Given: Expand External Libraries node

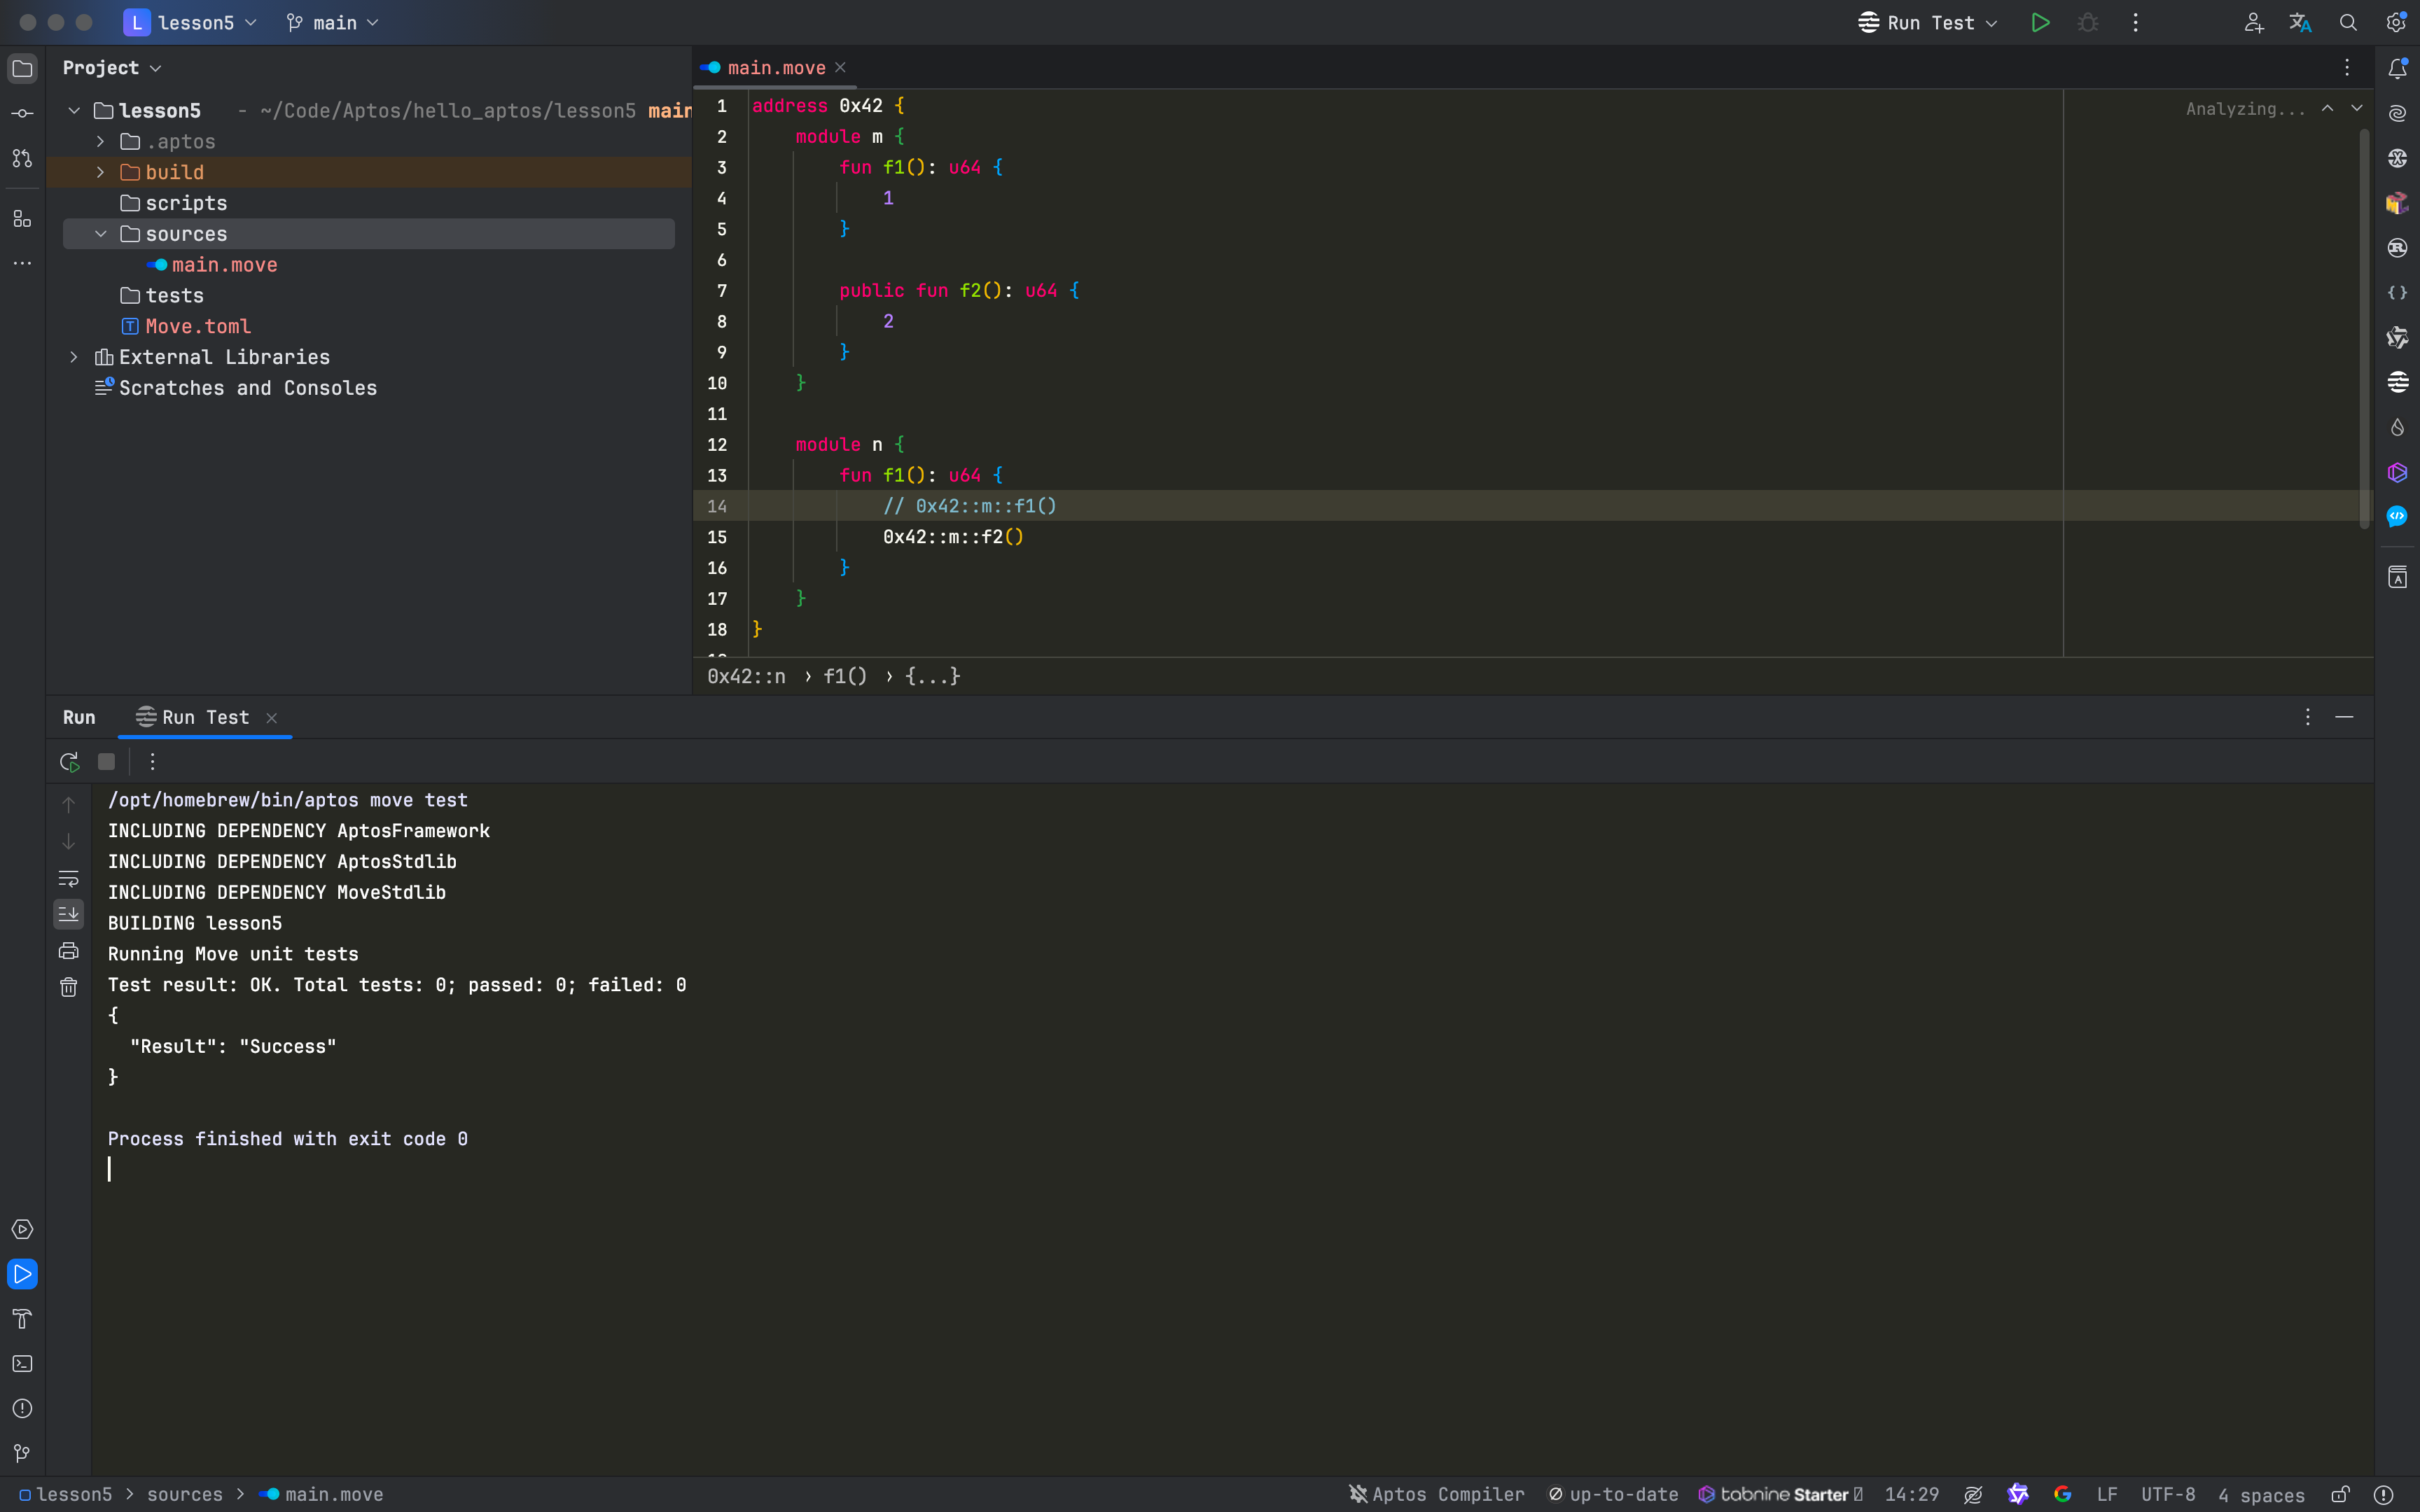Looking at the screenshot, I should [74, 357].
